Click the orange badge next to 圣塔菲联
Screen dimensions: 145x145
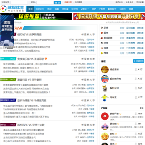(x=46, y=59)
